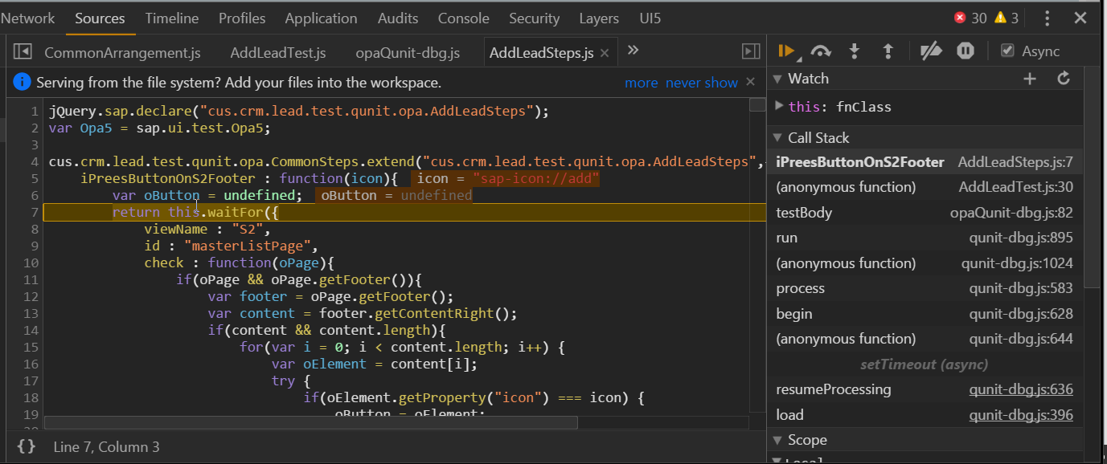Select resumeProcessing call stack frame
This screenshot has width=1107, height=464.
click(925, 389)
